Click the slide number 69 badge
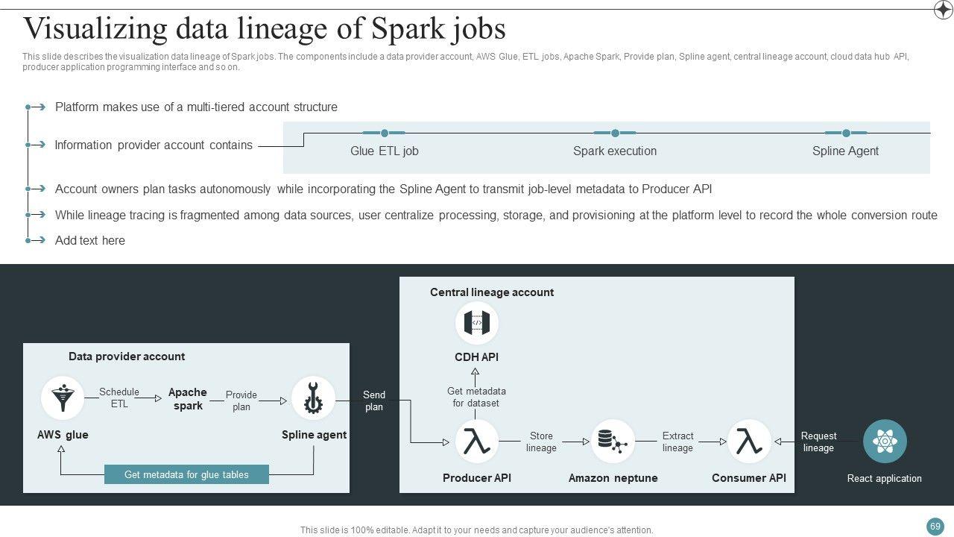The height and width of the screenshot is (537, 954). 935,527
